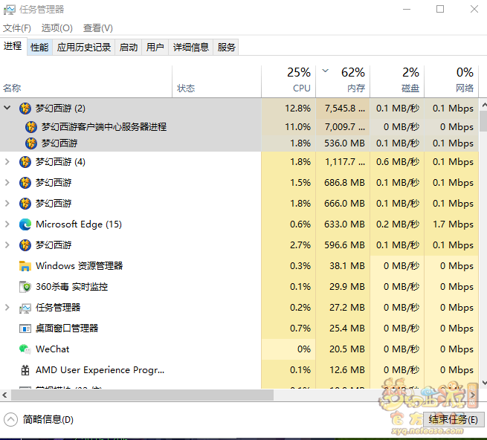
Task: Click the horizontal scrollbar thumb
Action: click(142, 395)
